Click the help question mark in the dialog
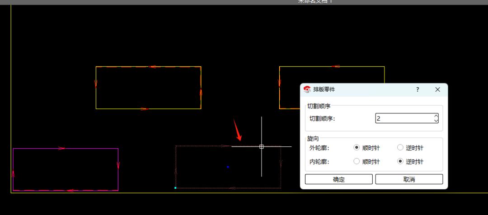 point(418,89)
